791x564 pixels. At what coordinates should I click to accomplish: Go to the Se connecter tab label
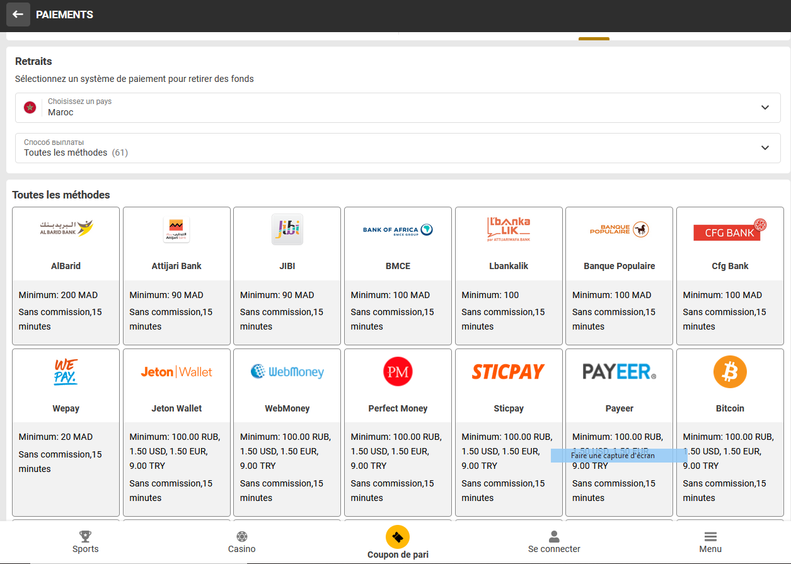click(x=554, y=549)
